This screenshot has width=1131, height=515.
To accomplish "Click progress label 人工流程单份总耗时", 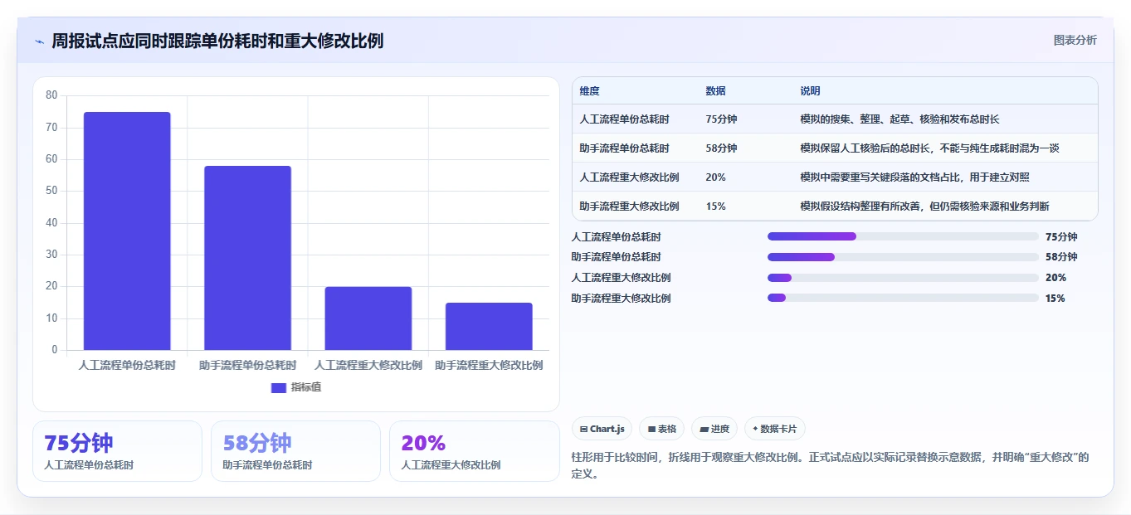I will (x=616, y=236).
